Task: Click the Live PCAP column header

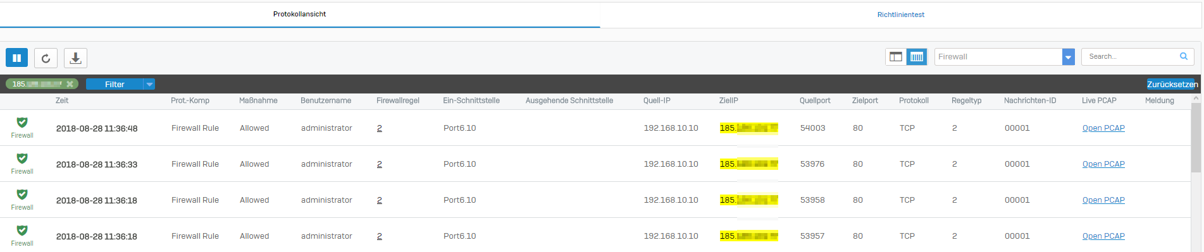Action: 1099,100
